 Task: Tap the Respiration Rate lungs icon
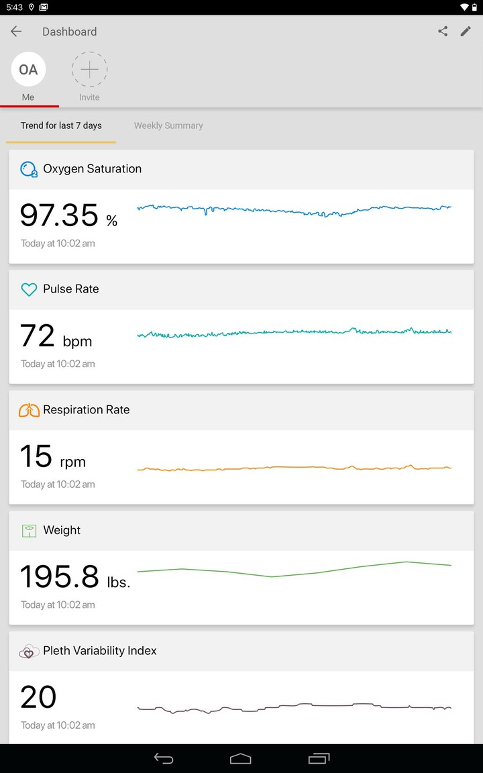coord(29,410)
